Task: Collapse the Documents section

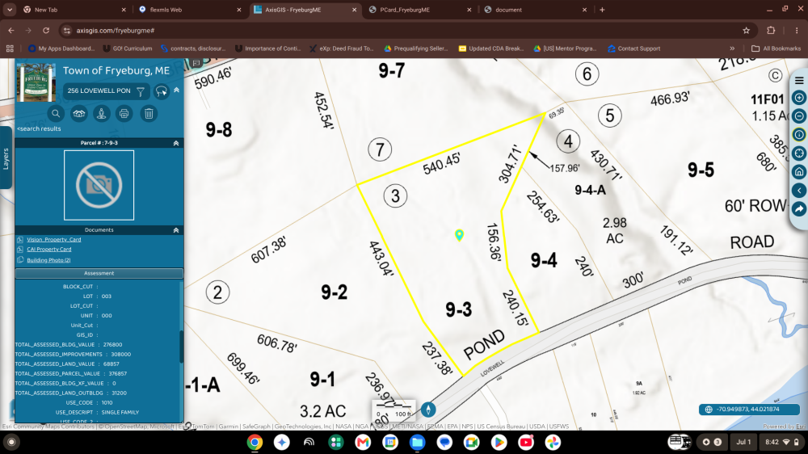Action: (175, 230)
